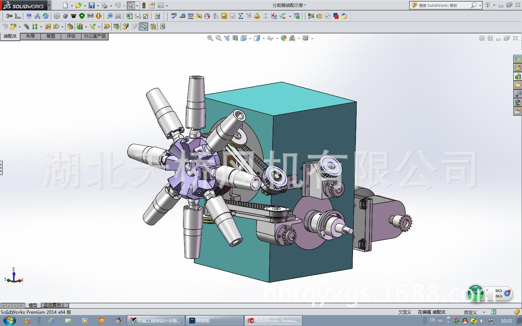The image size is (522, 326).
Task: Switch to the 办公室产品 tab
Action: 95,36
